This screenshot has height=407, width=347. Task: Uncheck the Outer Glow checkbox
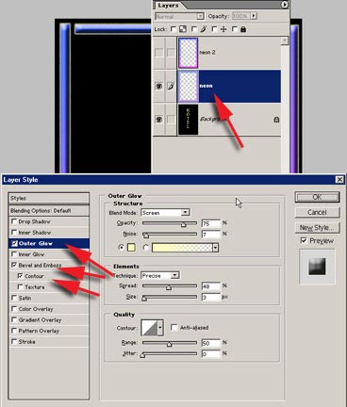click(x=14, y=243)
